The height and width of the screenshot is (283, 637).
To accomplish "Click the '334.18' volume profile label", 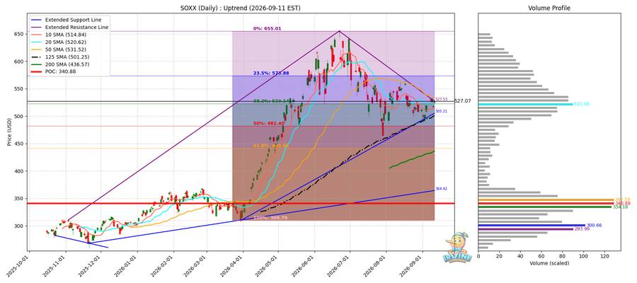I will click(619, 207).
